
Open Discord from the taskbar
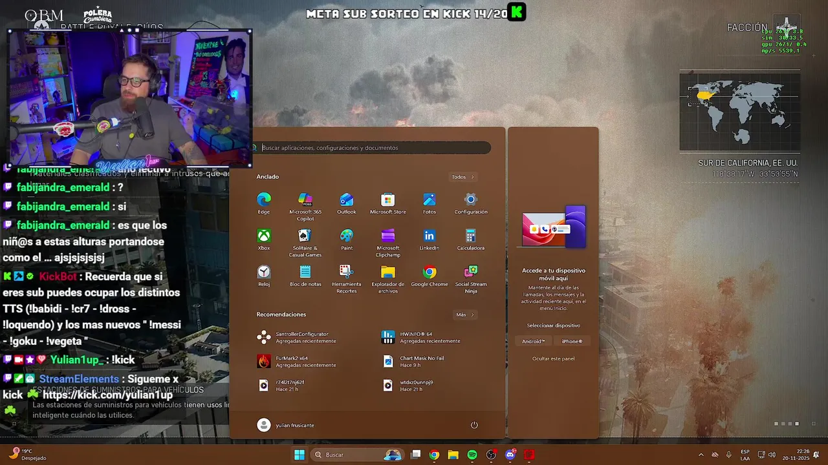pos(510,455)
